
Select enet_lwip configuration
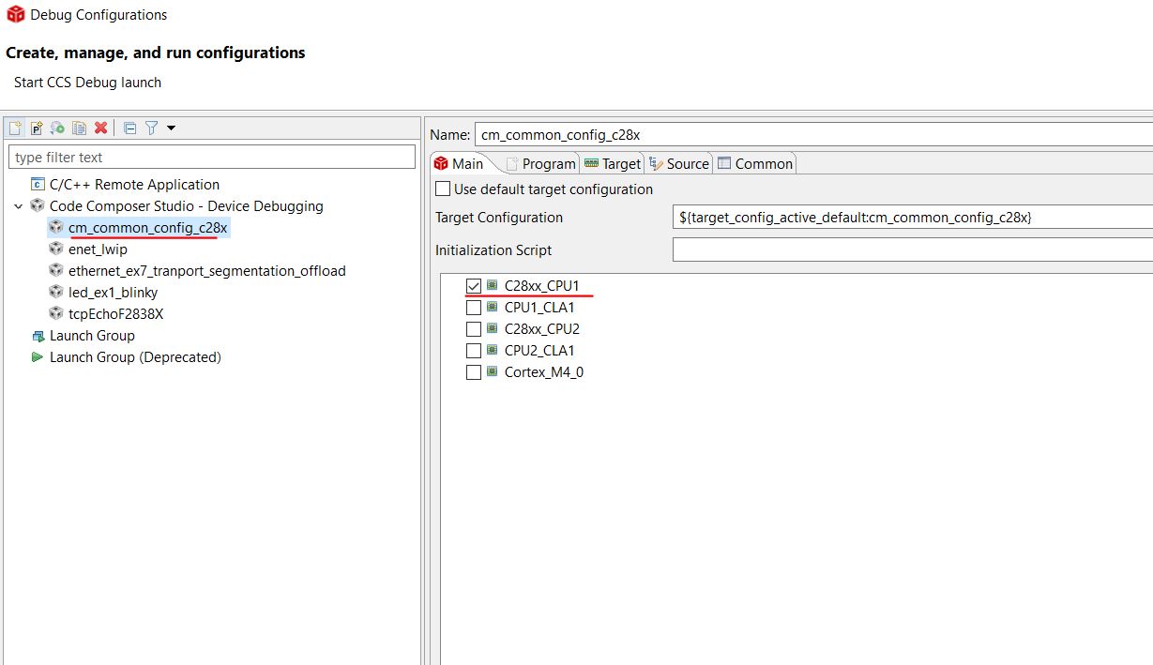click(98, 249)
